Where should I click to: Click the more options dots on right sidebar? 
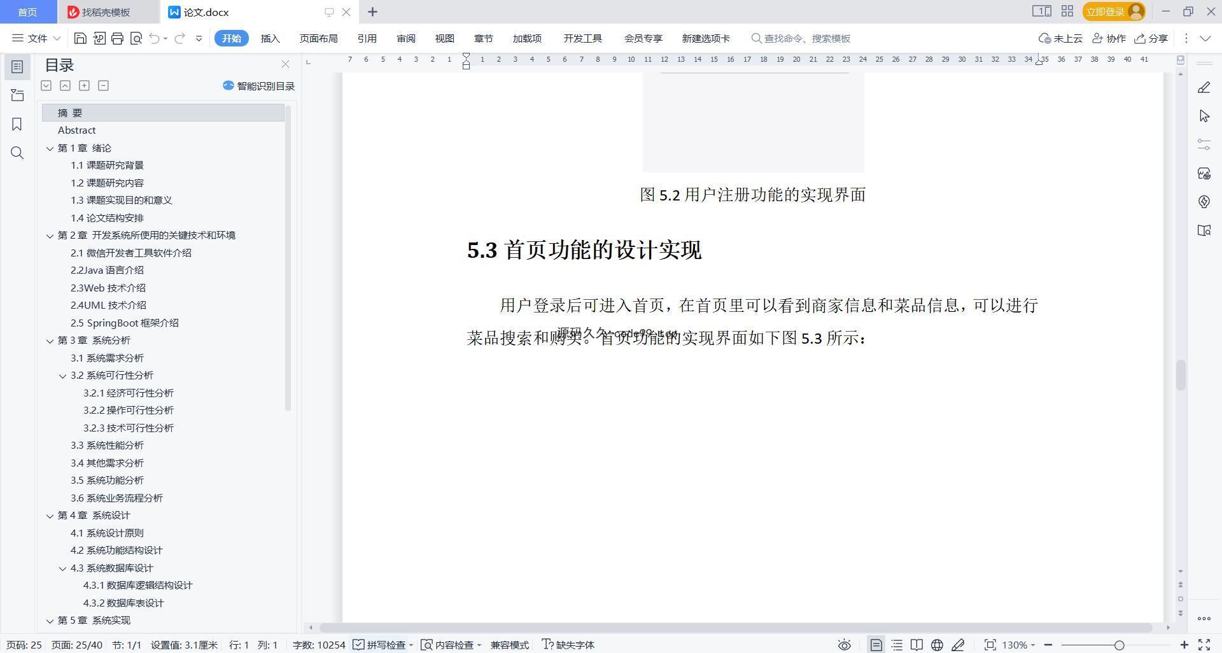1204,619
